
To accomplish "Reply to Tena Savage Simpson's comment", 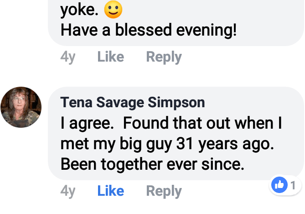I will pos(164,191).
